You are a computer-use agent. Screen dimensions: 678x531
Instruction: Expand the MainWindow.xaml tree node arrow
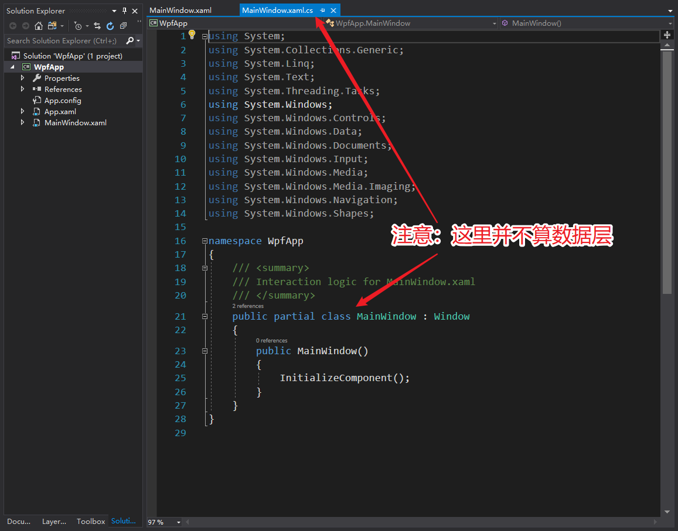pyautogui.click(x=22, y=123)
